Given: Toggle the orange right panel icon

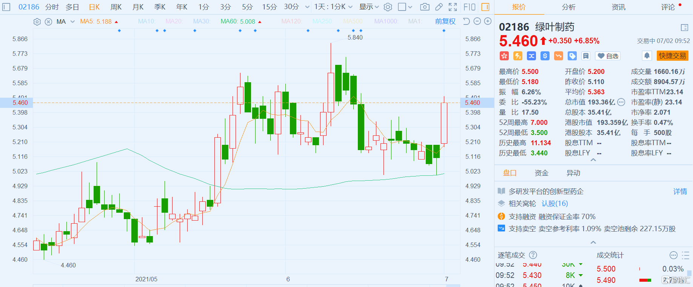Looking at the screenshot, I should [x=485, y=7].
